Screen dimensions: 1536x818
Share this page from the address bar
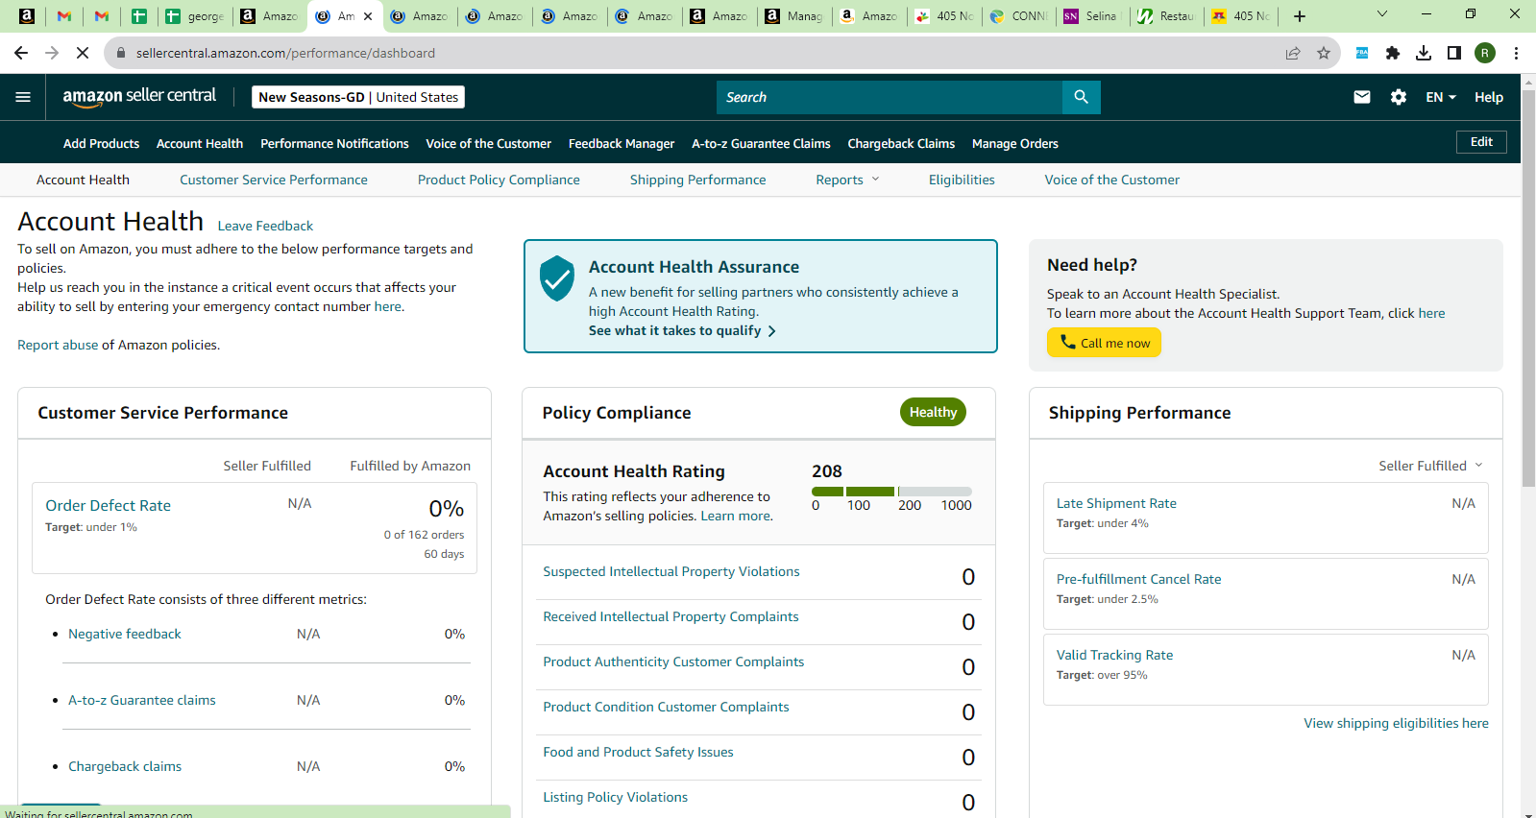[1293, 53]
